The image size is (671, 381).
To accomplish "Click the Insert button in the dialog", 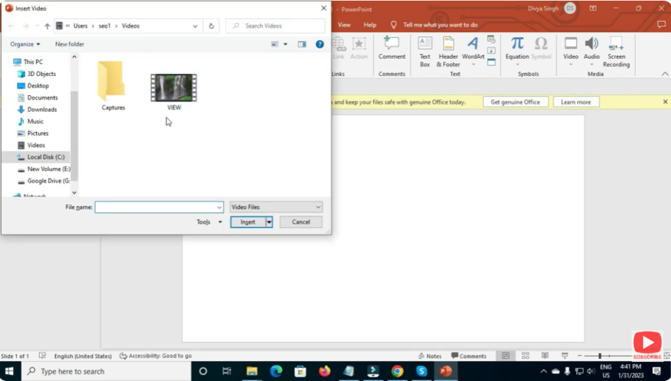I will click(x=248, y=222).
